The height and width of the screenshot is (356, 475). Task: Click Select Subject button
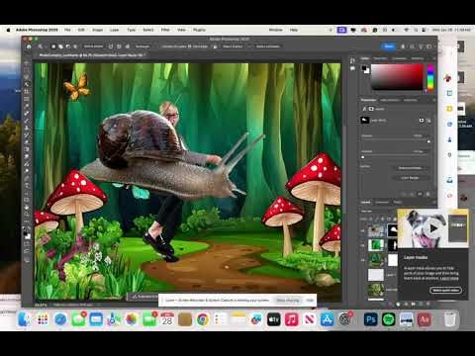tap(233, 46)
